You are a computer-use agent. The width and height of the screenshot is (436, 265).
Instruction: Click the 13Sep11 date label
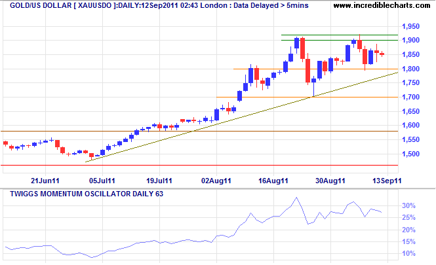point(387,181)
